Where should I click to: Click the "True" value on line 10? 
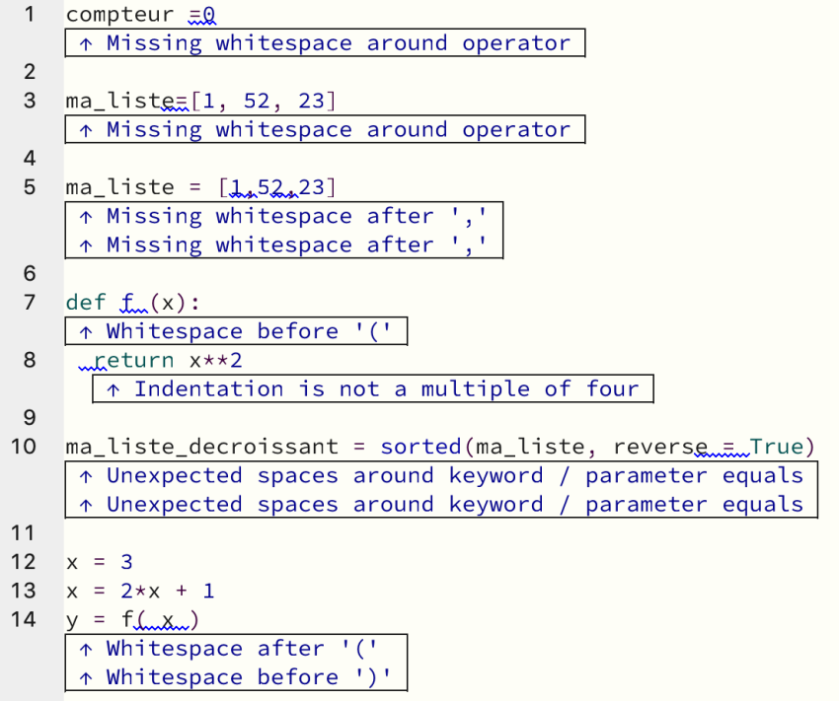pyautogui.click(x=776, y=447)
